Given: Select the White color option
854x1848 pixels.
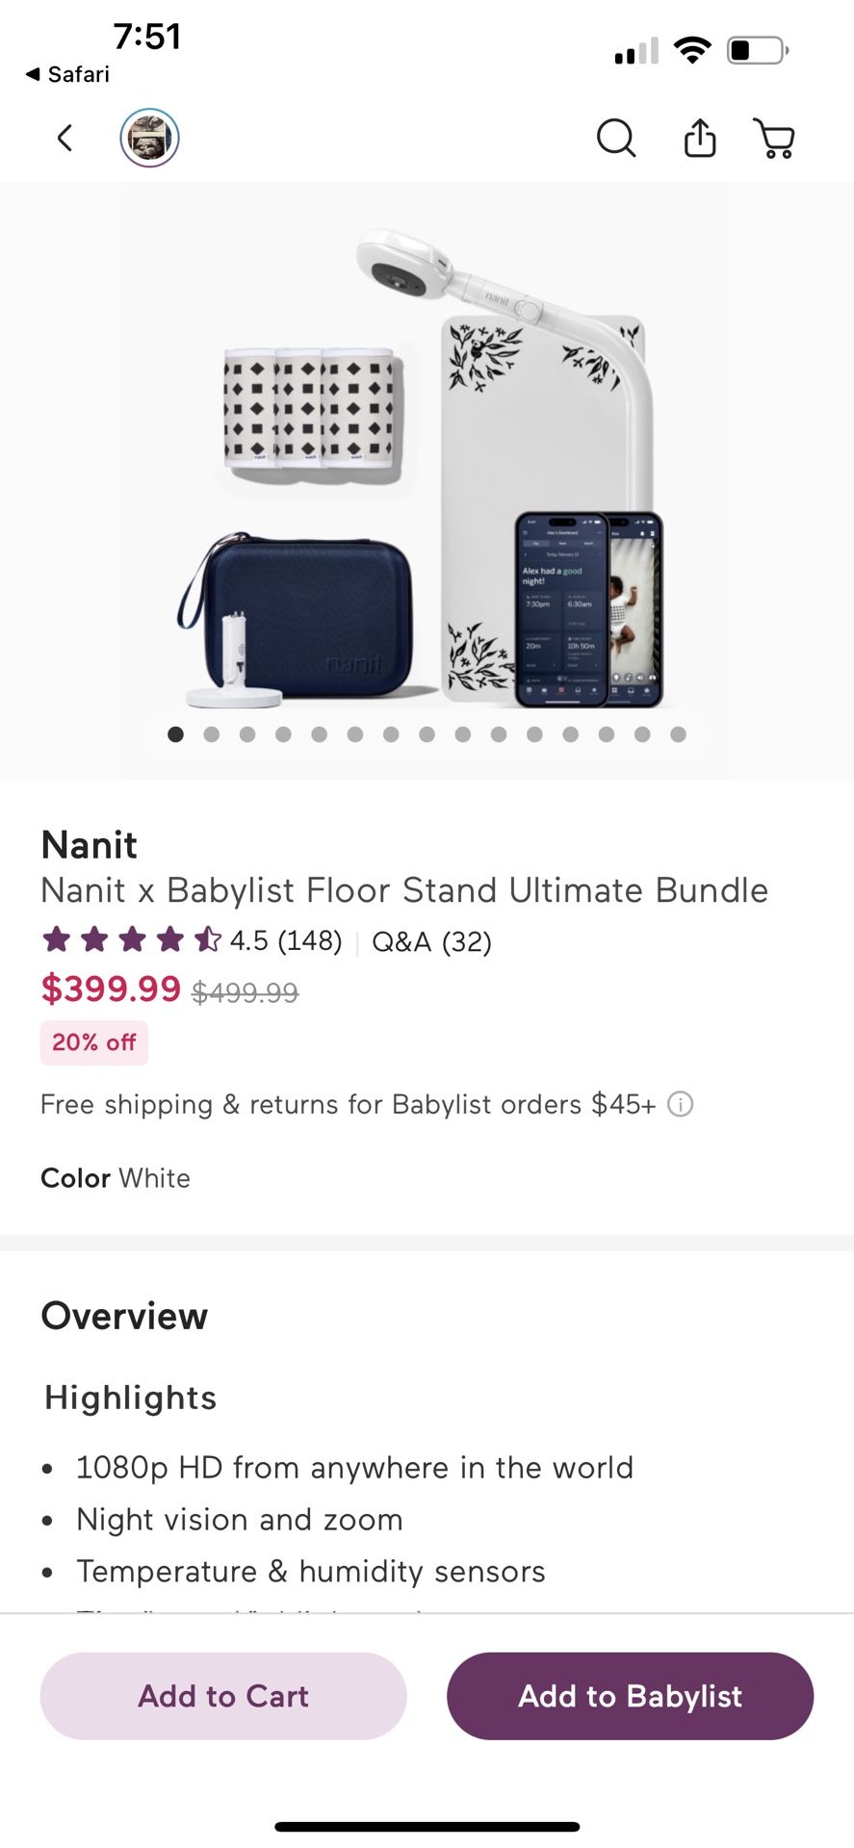Looking at the screenshot, I should (154, 1178).
